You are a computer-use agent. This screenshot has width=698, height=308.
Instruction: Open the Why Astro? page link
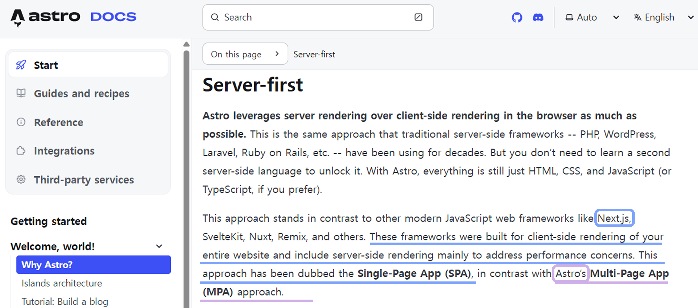[93, 265]
